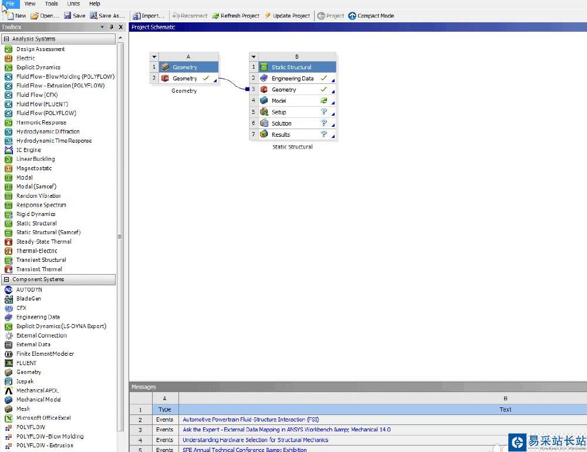This screenshot has height=452, width=587.
Task: Open the Help menu
Action: 95,4
